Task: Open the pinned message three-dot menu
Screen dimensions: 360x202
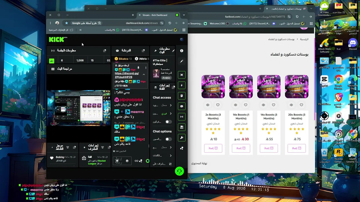Action: (x=146, y=68)
